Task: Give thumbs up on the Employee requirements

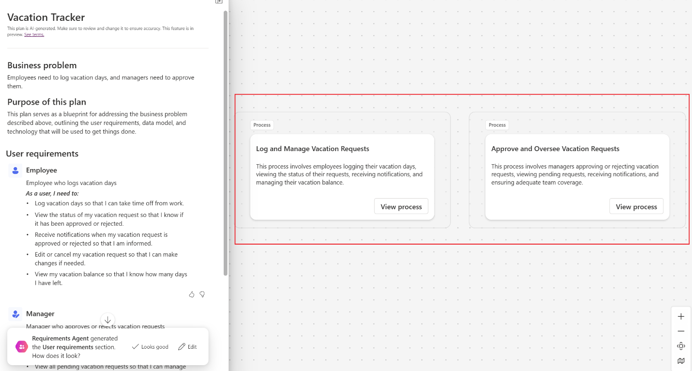Action: click(x=191, y=294)
